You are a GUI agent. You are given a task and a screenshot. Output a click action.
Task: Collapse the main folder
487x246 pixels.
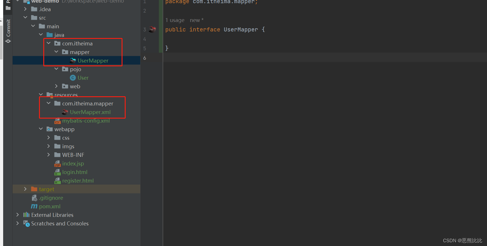click(33, 26)
